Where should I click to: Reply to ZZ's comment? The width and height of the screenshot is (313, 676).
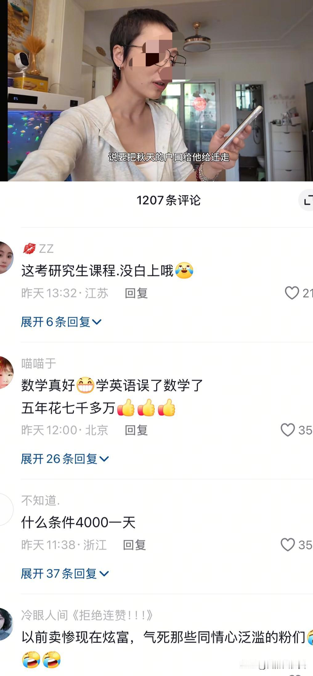(136, 293)
